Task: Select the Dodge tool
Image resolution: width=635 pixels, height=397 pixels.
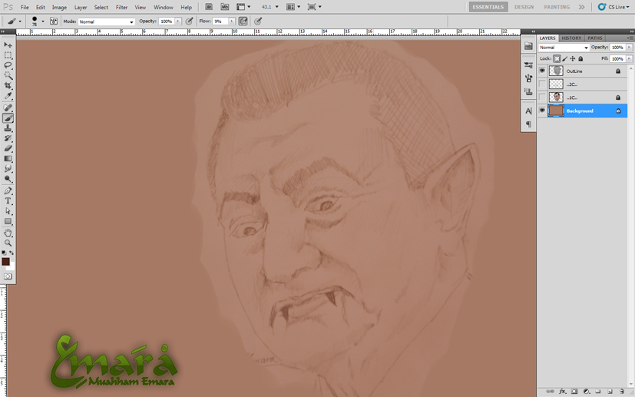Action: (x=8, y=179)
